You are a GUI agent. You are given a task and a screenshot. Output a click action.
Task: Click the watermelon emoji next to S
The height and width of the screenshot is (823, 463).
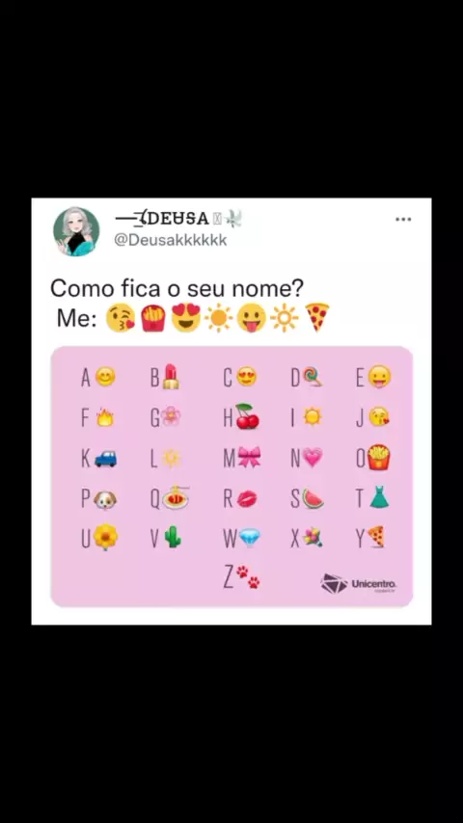(313, 498)
